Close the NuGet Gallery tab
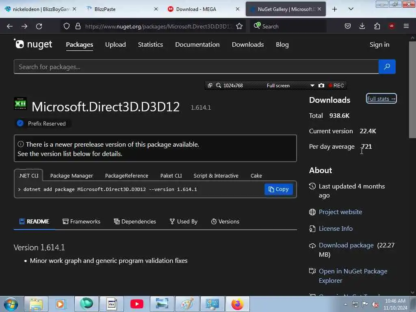 pos(319,9)
